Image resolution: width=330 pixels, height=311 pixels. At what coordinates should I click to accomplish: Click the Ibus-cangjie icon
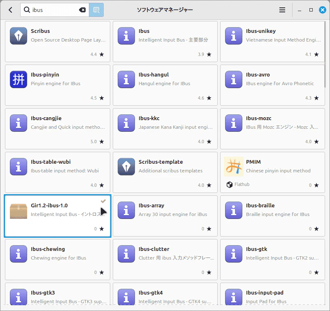click(19, 123)
